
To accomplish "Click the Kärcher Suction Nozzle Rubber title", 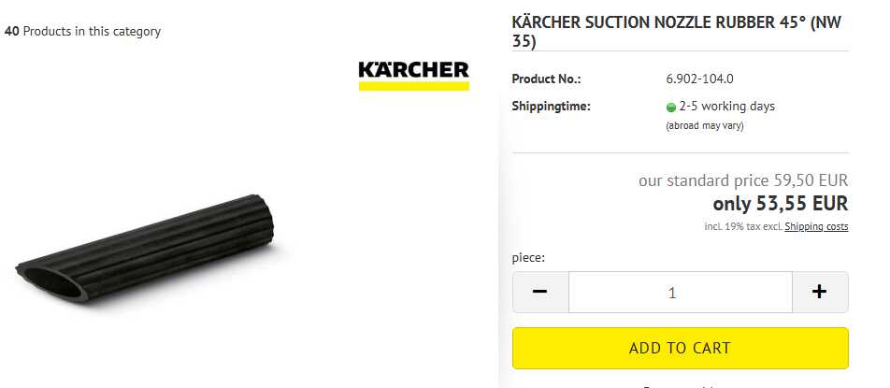I will coord(677,32).
